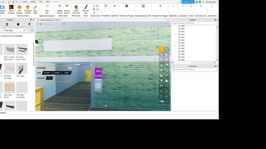Open Plugins Folder
The width and height of the screenshot is (266, 149).
[x=2, y=10]
